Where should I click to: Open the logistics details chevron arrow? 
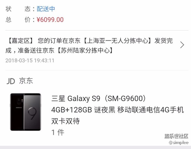[x=182, y=45]
